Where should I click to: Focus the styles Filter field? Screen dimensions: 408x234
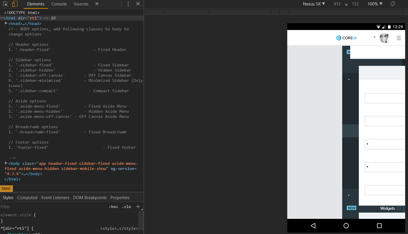coord(53,207)
